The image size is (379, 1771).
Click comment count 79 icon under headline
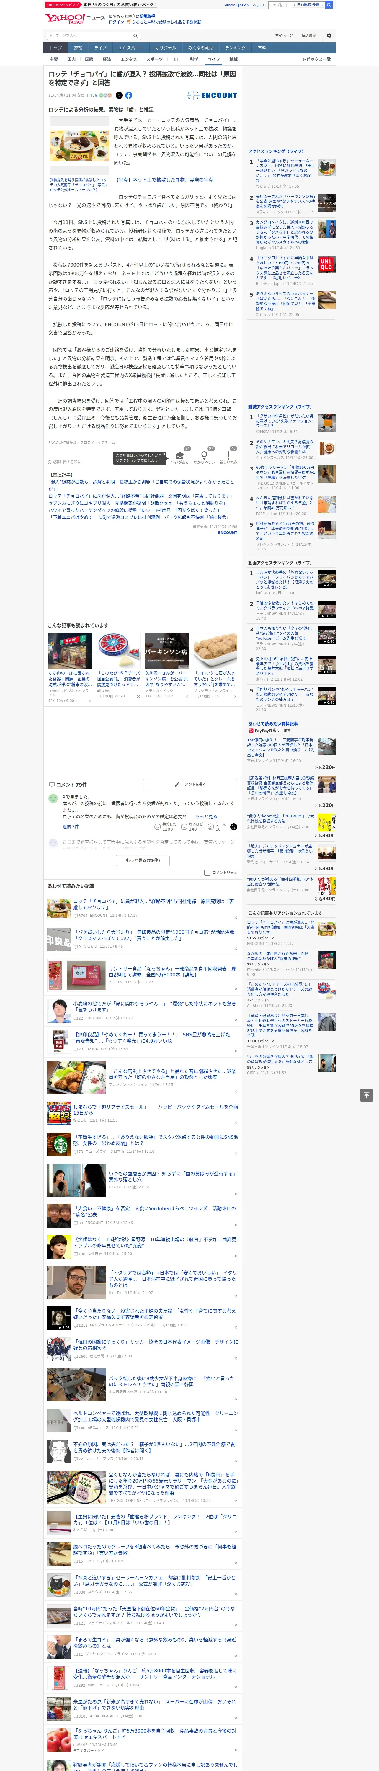tap(92, 96)
